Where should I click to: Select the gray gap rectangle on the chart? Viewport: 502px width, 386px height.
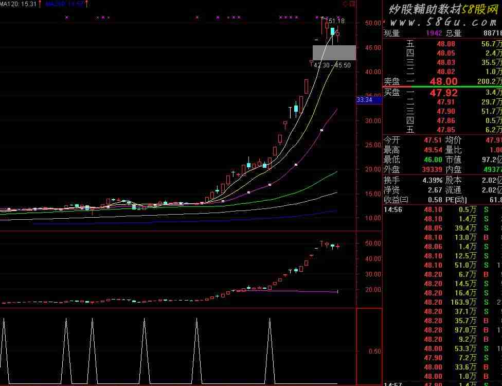334,52
